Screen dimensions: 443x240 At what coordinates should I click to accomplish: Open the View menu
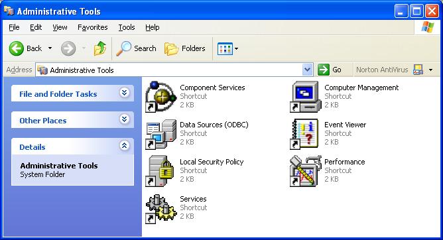pos(60,27)
